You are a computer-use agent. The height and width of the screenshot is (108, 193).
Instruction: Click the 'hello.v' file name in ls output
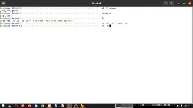pos(26,21)
